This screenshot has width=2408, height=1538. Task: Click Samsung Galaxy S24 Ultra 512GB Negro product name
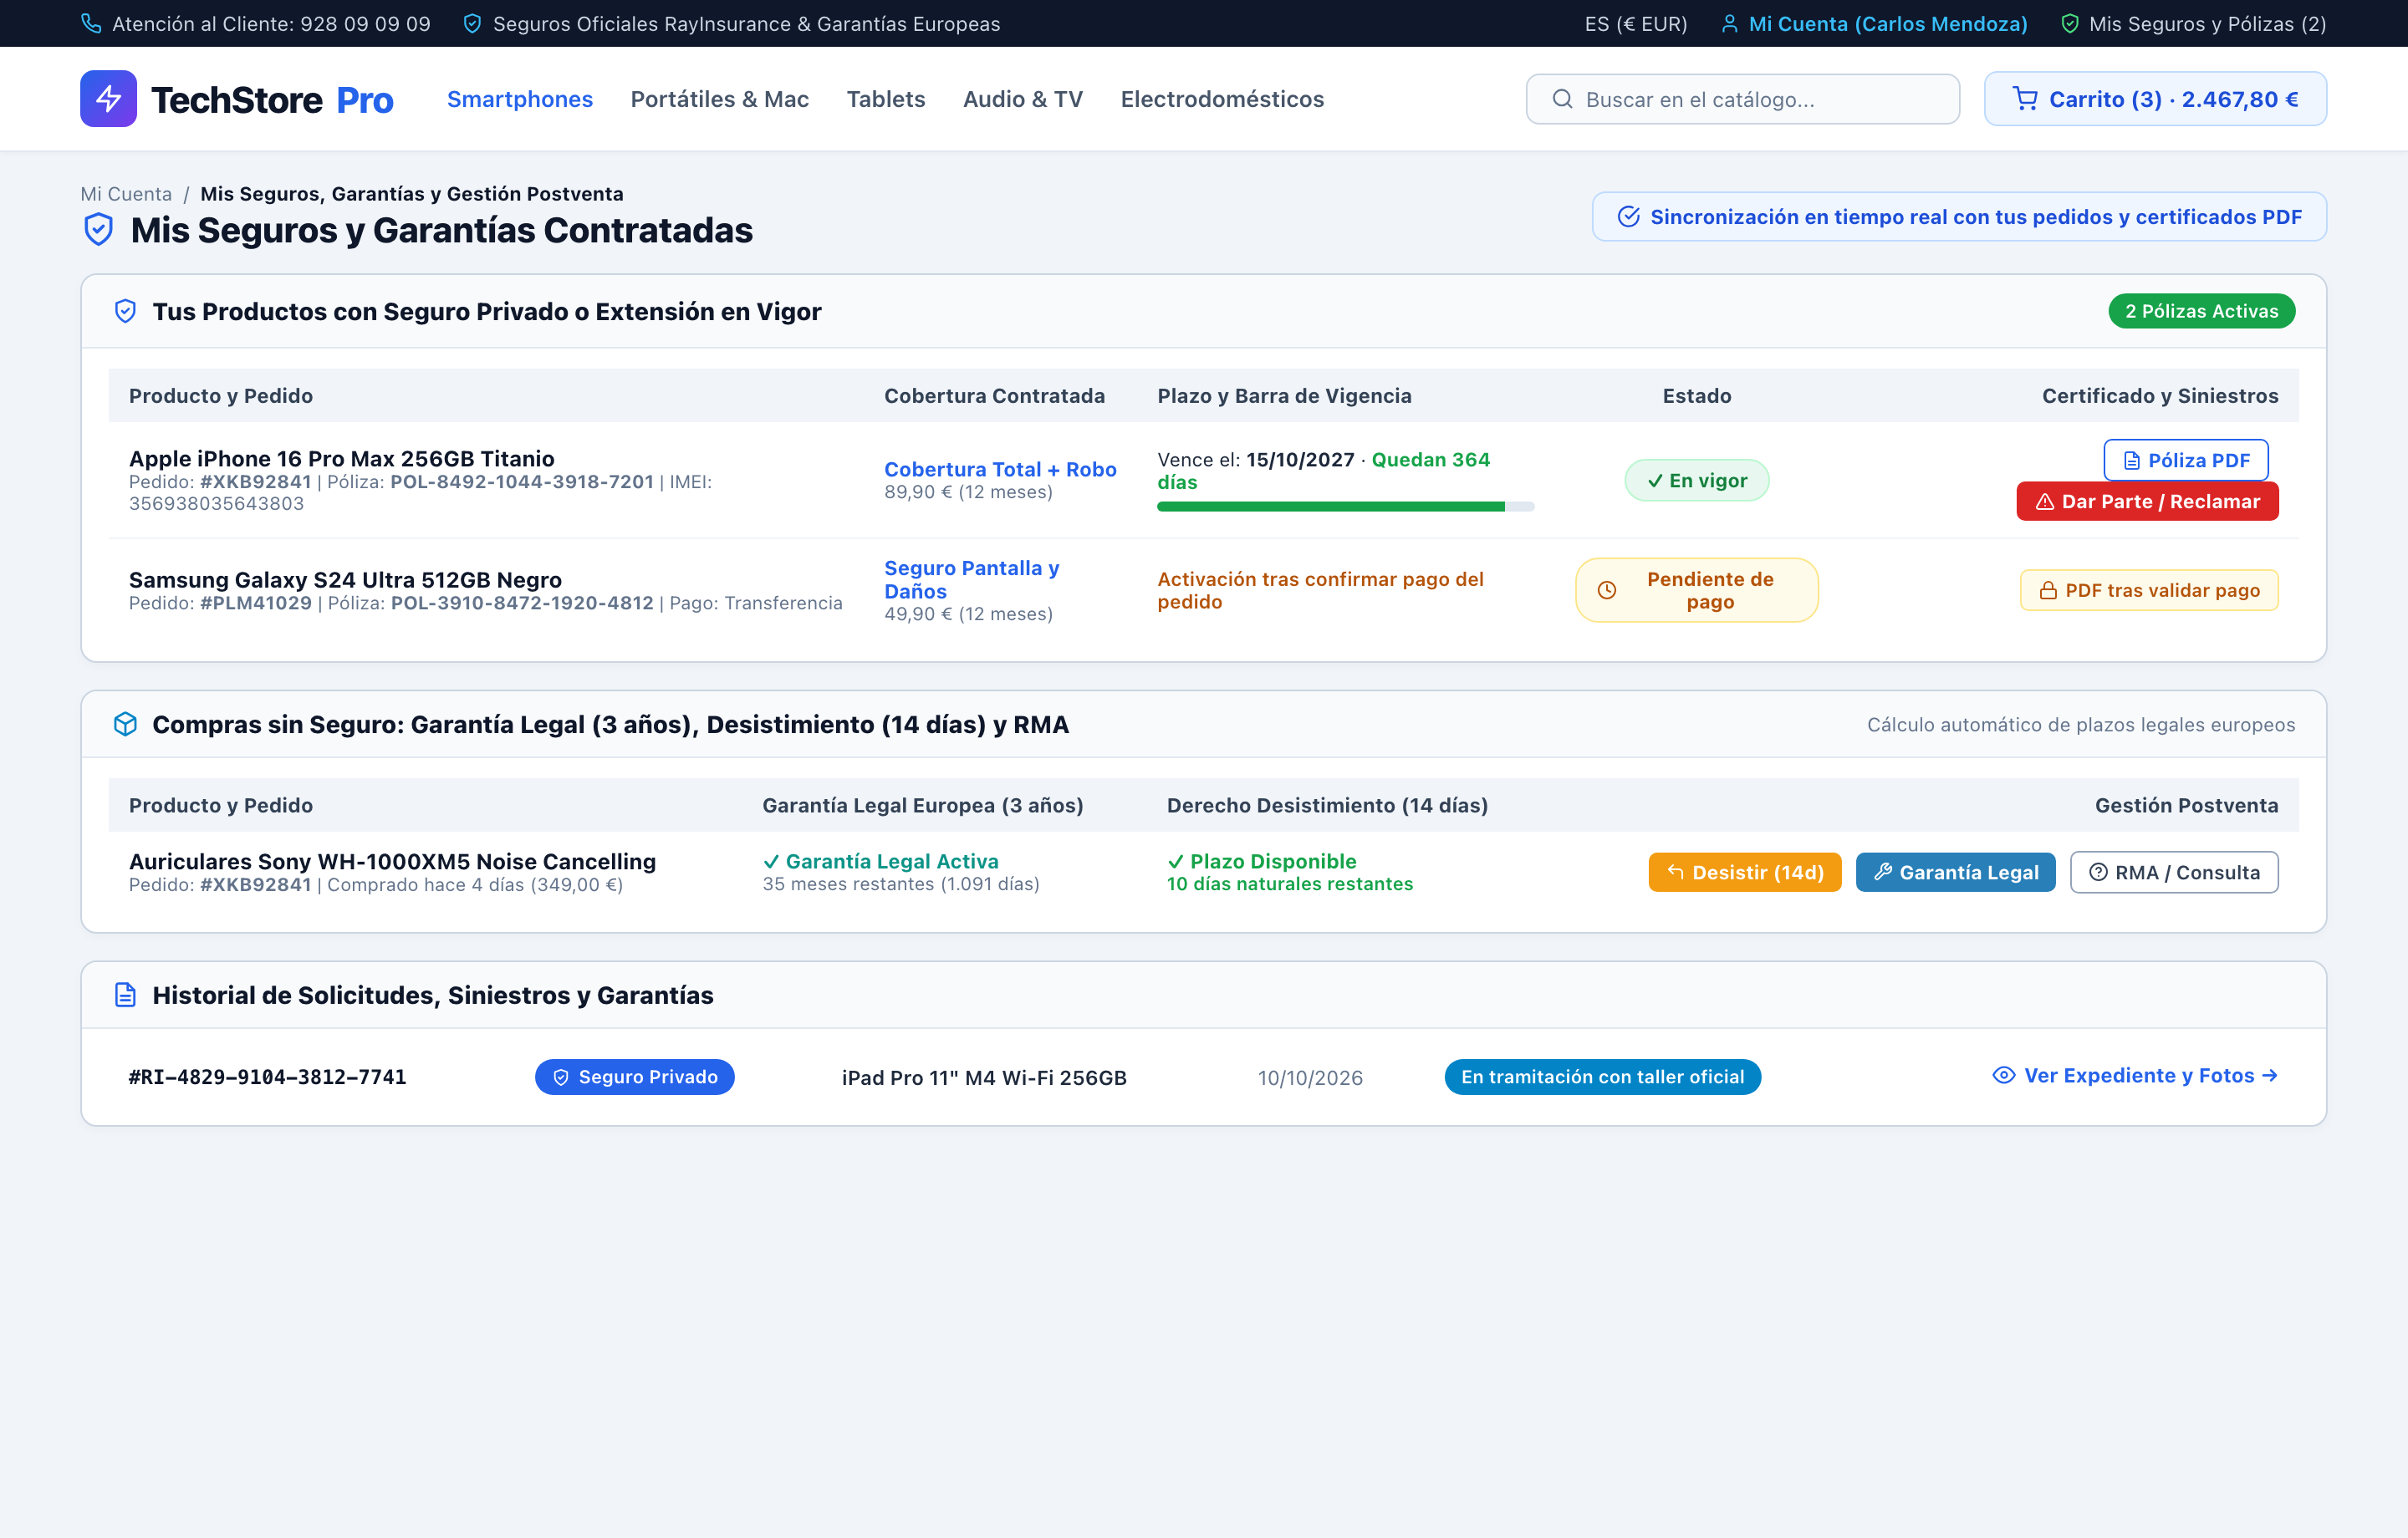click(345, 580)
